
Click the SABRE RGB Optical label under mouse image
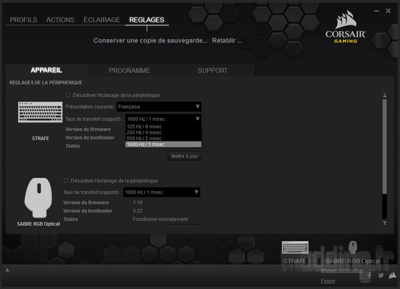(x=38, y=223)
